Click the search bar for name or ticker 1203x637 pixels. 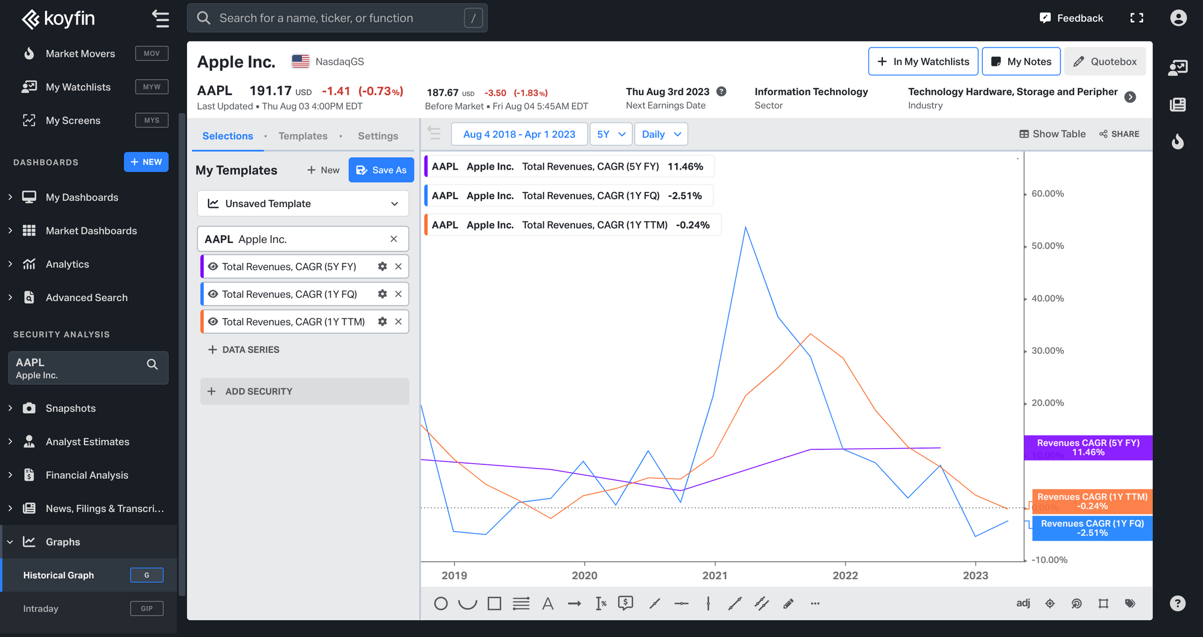pyautogui.click(x=337, y=18)
